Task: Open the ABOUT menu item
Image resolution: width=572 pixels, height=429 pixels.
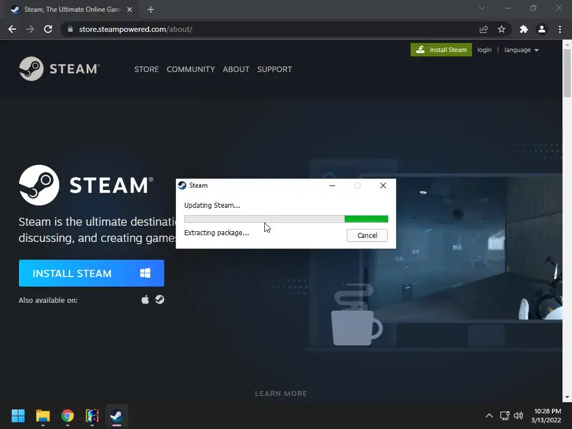Action: pos(236,69)
